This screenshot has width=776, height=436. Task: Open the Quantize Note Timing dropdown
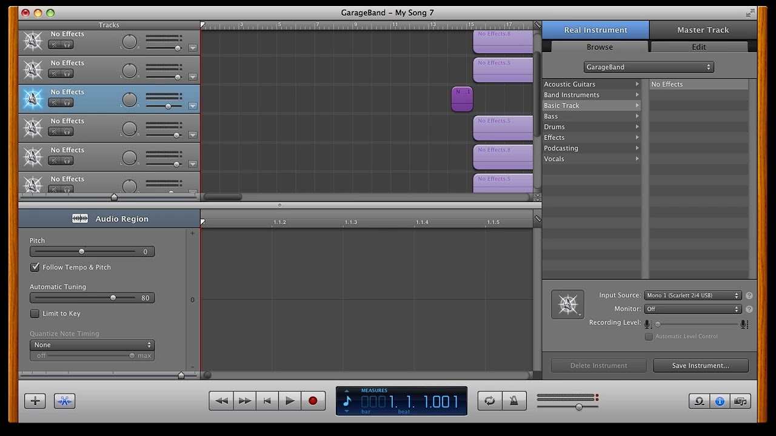click(92, 345)
